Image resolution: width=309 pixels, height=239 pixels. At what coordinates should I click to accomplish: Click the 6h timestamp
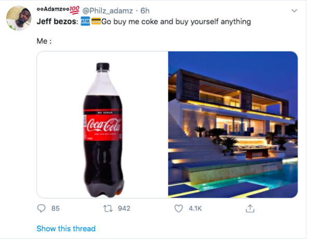pyautogui.click(x=145, y=10)
